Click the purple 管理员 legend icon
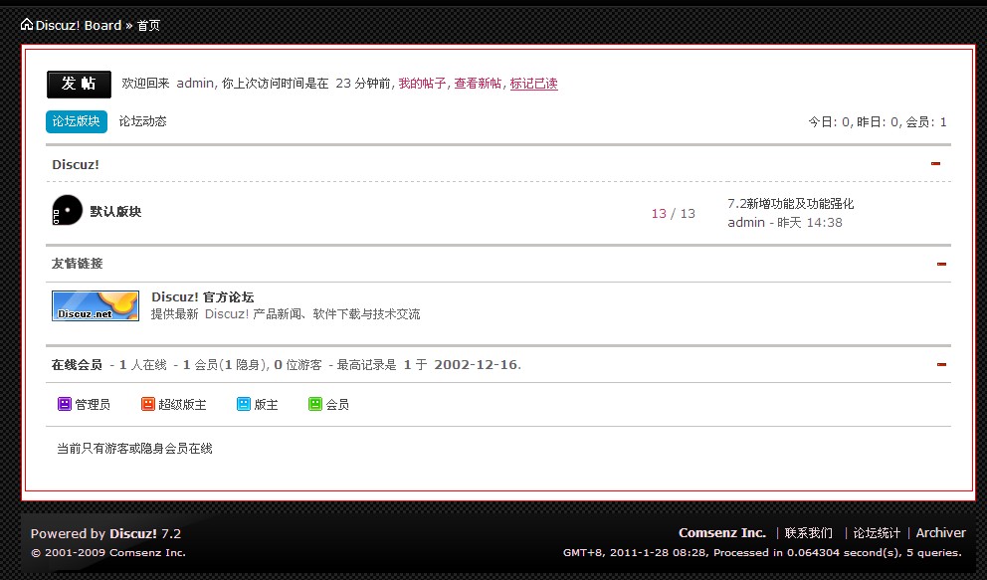The image size is (987, 580). [65, 404]
